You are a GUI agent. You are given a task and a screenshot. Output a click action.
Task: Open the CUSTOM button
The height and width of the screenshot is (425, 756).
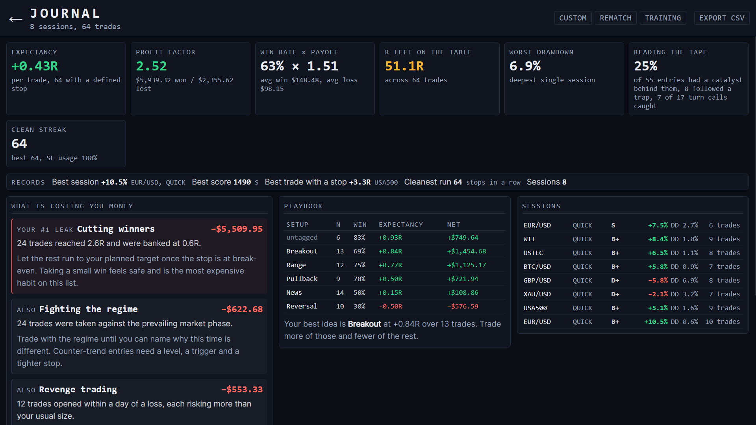pyautogui.click(x=573, y=18)
